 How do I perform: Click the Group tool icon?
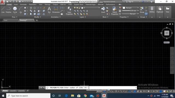pos(142,10)
